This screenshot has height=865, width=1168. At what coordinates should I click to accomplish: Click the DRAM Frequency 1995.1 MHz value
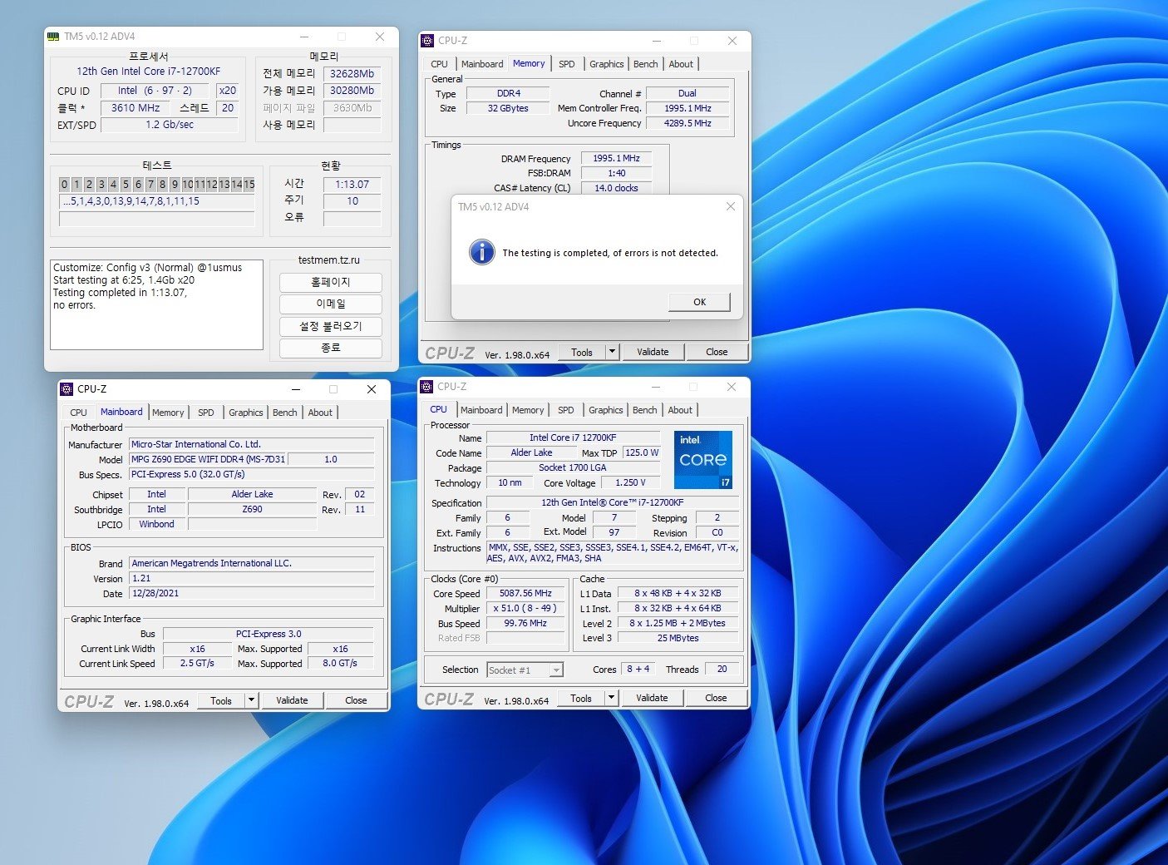pyautogui.click(x=616, y=158)
